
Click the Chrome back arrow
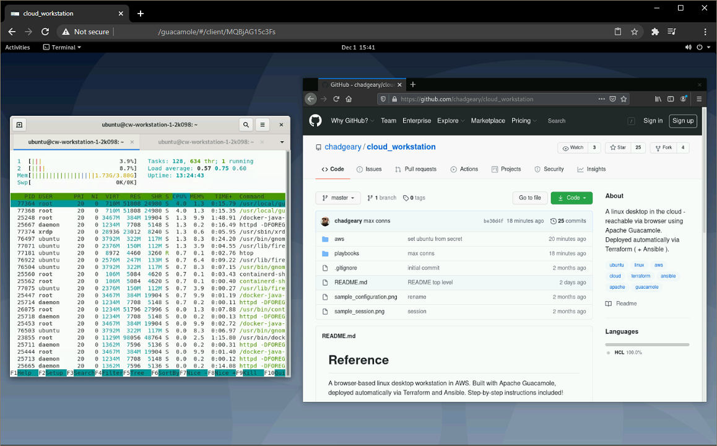(x=12, y=32)
